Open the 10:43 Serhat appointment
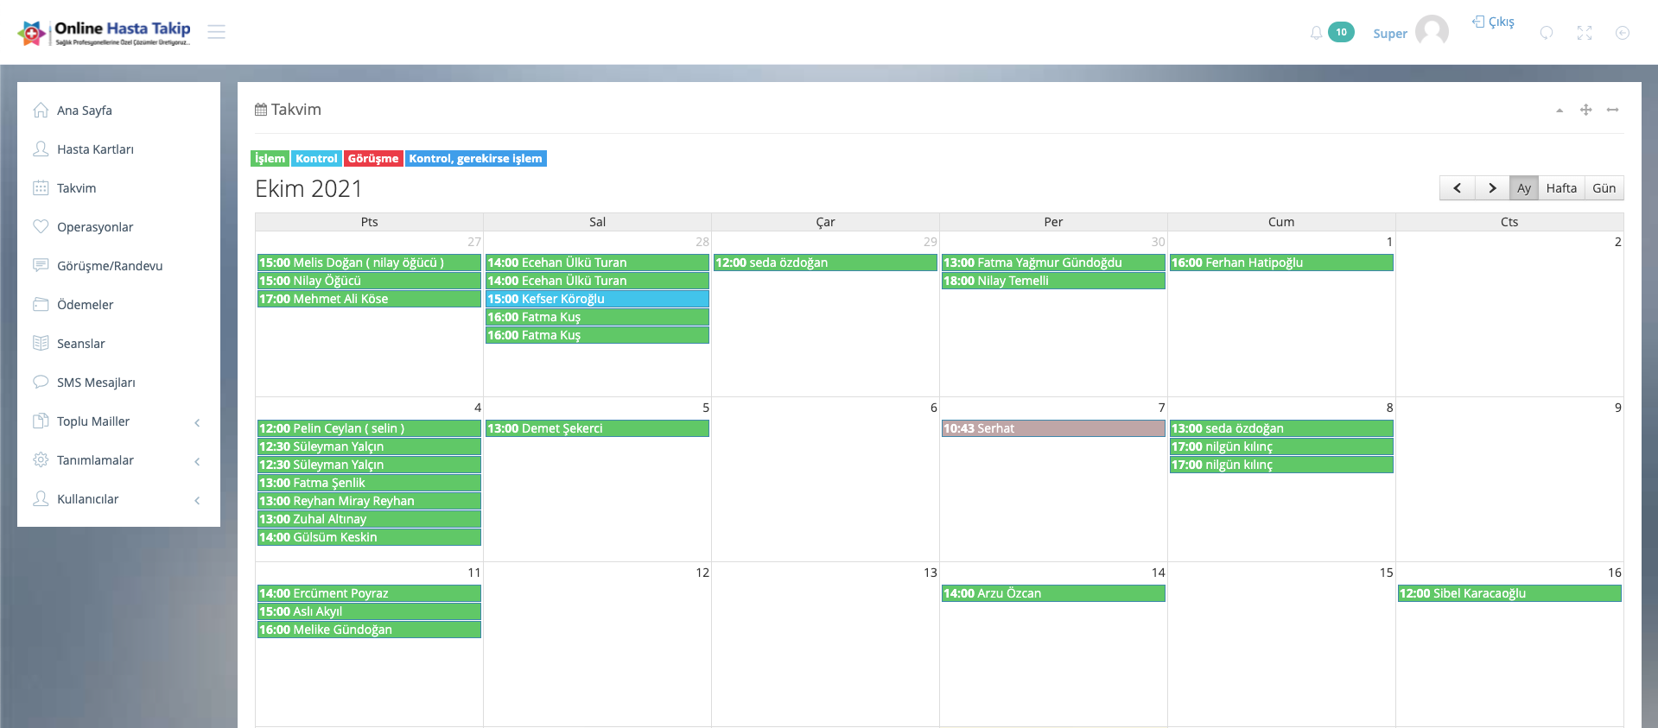This screenshot has width=1658, height=728. [1052, 428]
